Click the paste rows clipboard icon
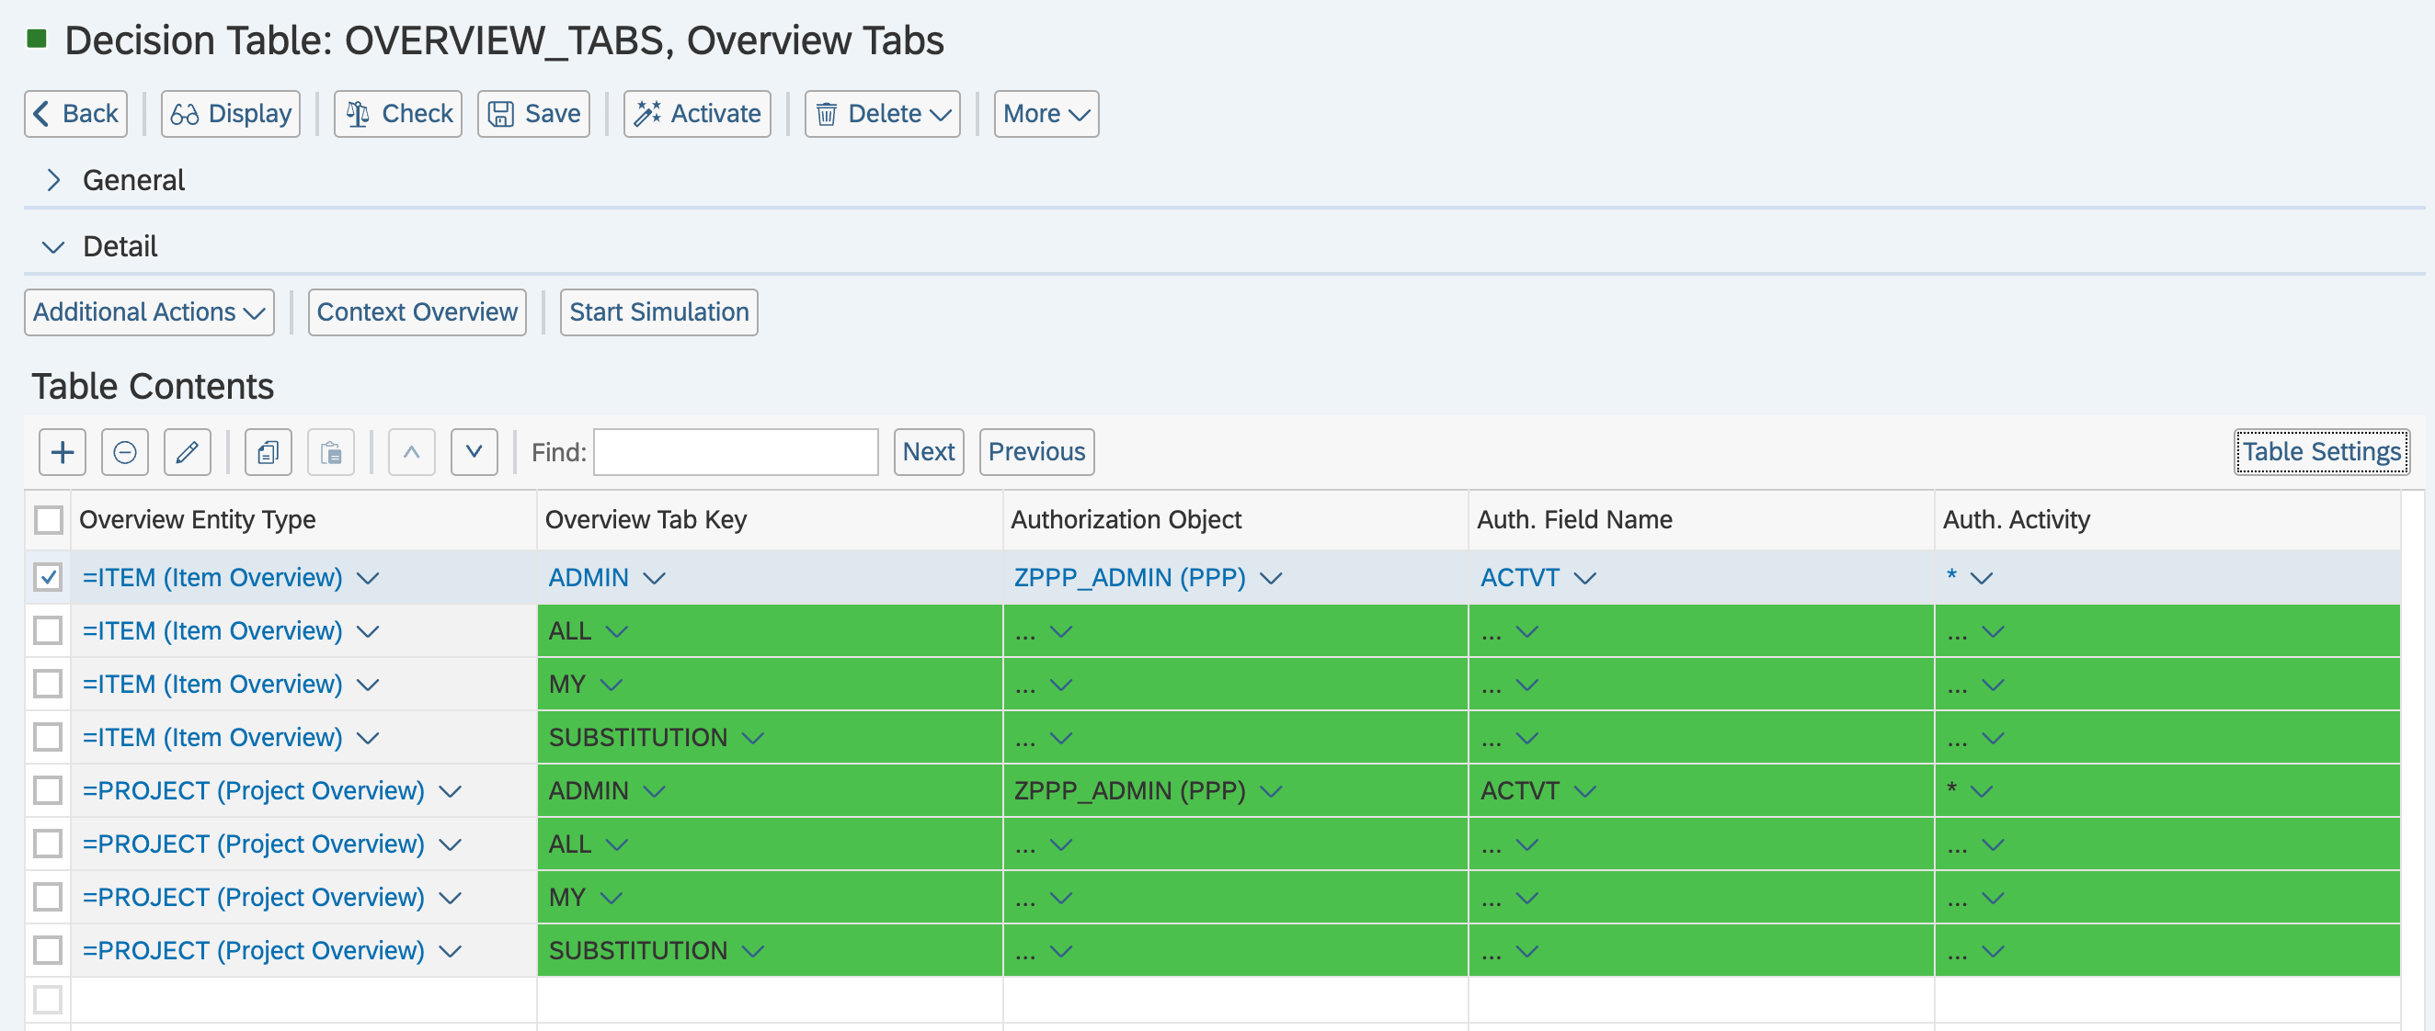Viewport: 2435px width, 1031px height. [x=331, y=452]
